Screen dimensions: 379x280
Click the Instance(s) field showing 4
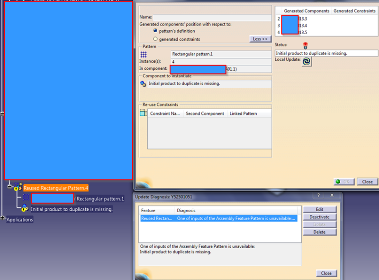coord(221,62)
